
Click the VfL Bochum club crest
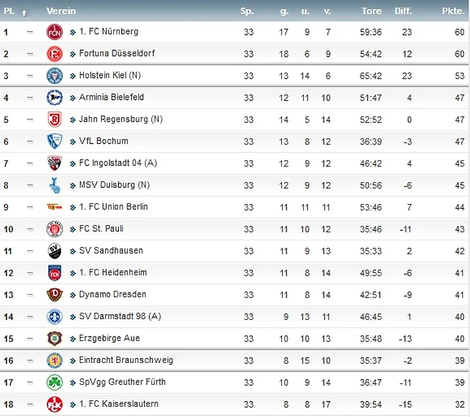pos(54,142)
